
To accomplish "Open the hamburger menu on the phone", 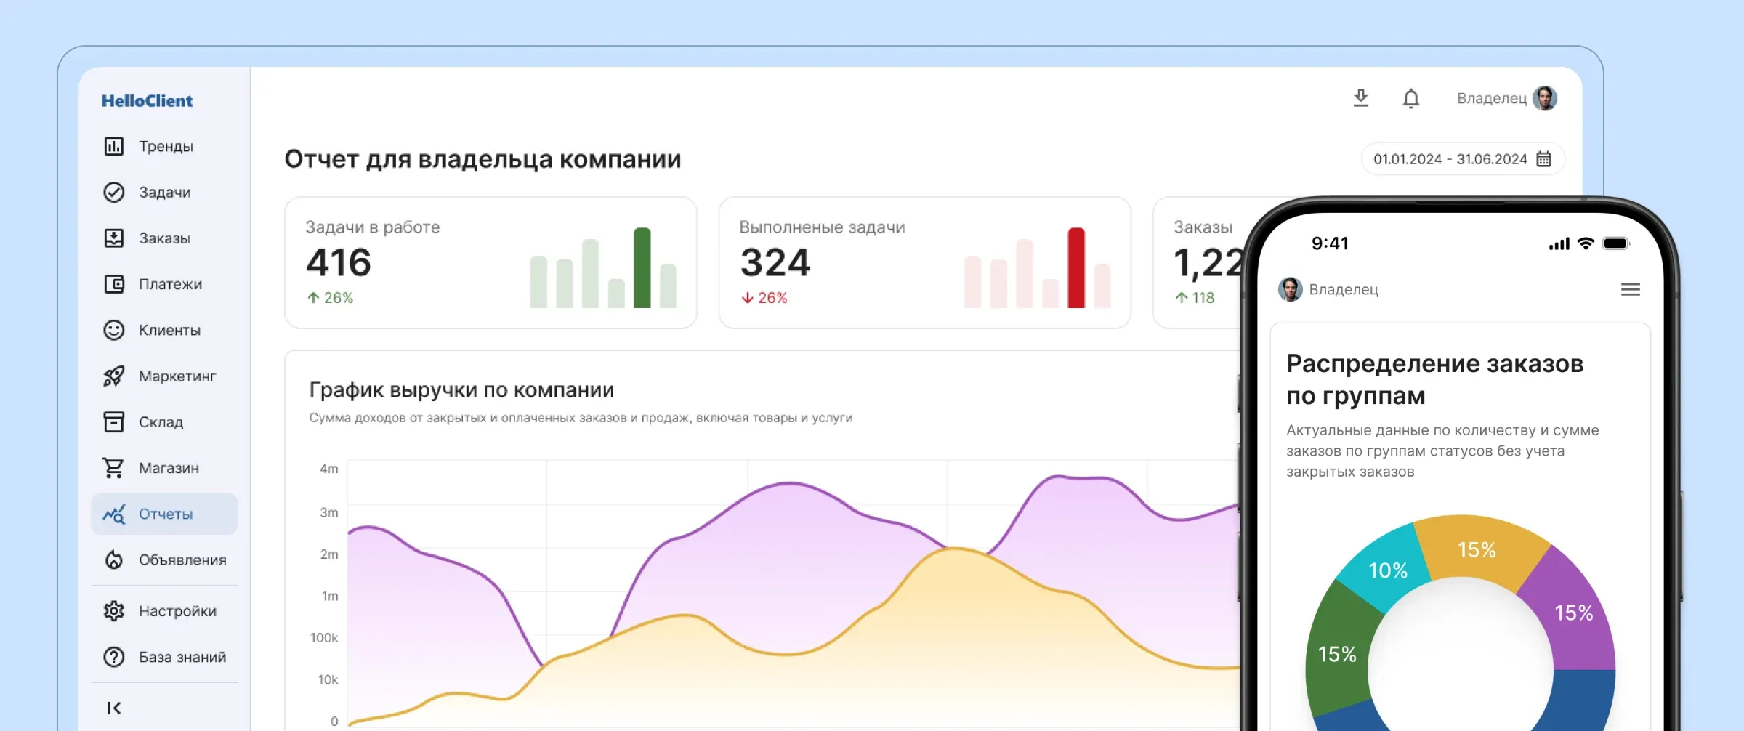I will coord(1631,289).
